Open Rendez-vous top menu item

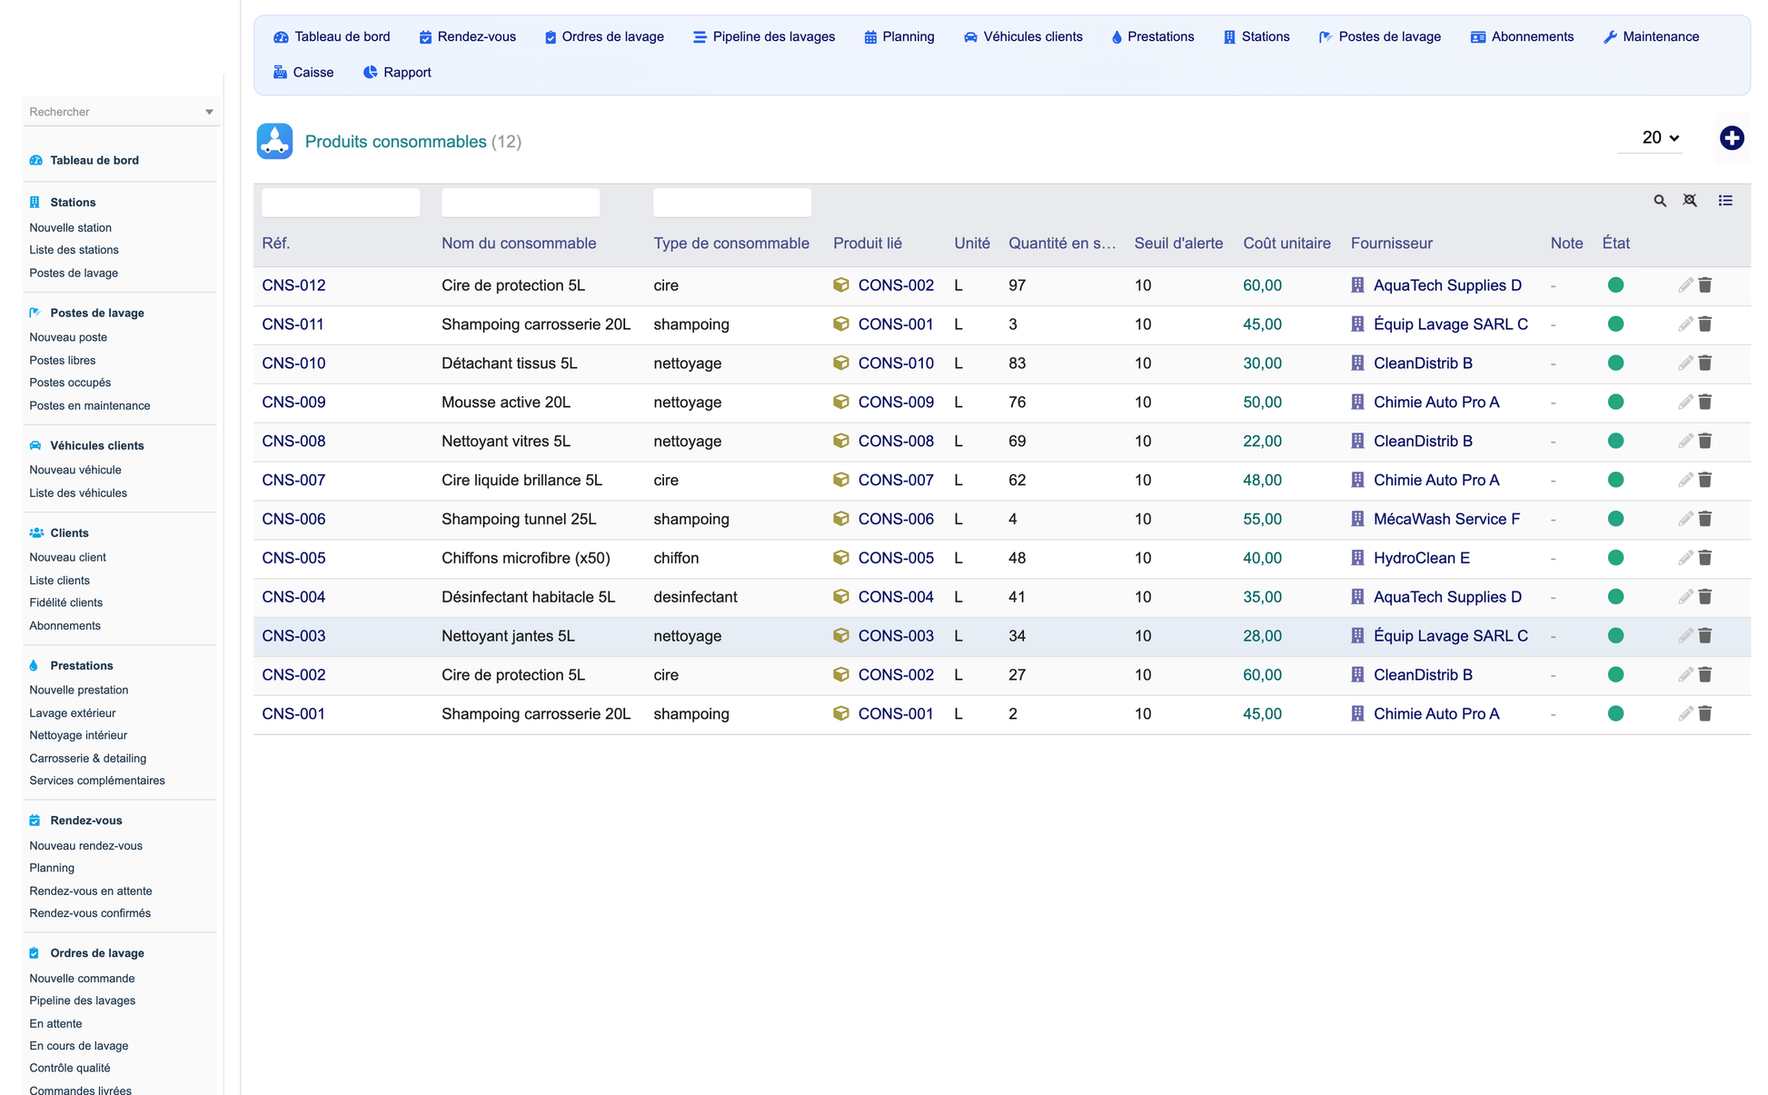coord(467,37)
